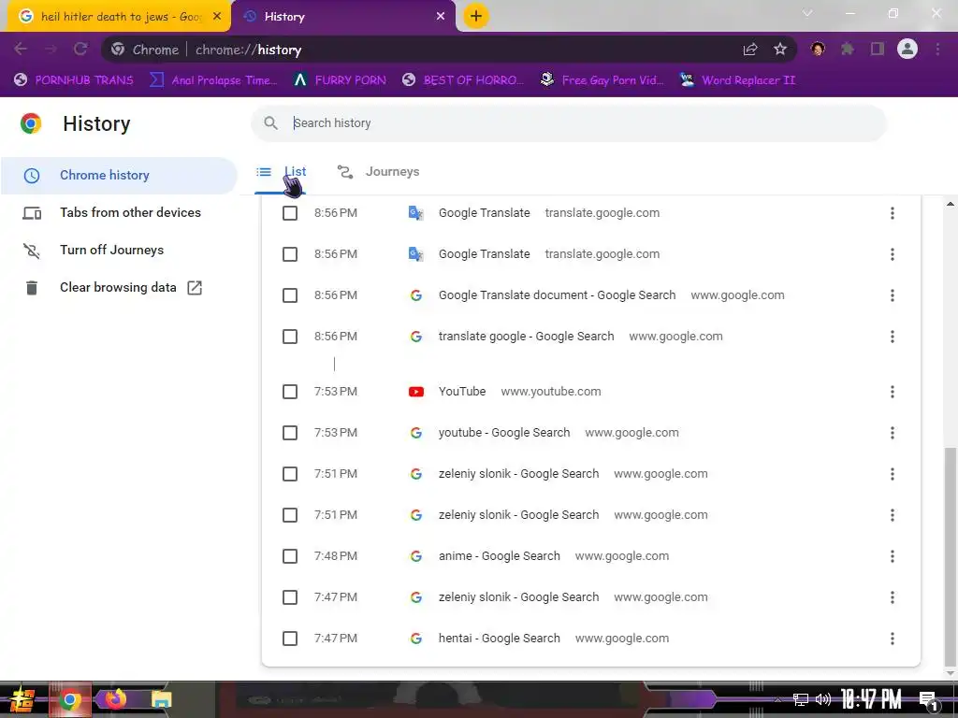Switch to the List tab
This screenshot has width=958, height=718.
281,172
